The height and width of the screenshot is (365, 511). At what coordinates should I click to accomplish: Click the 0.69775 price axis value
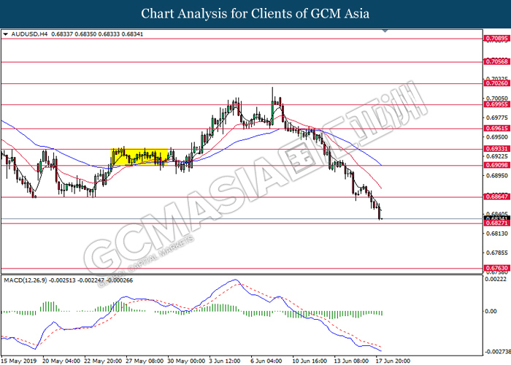point(496,118)
